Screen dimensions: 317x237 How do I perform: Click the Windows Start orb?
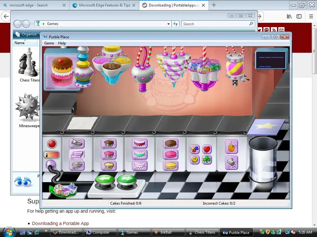(8, 232)
